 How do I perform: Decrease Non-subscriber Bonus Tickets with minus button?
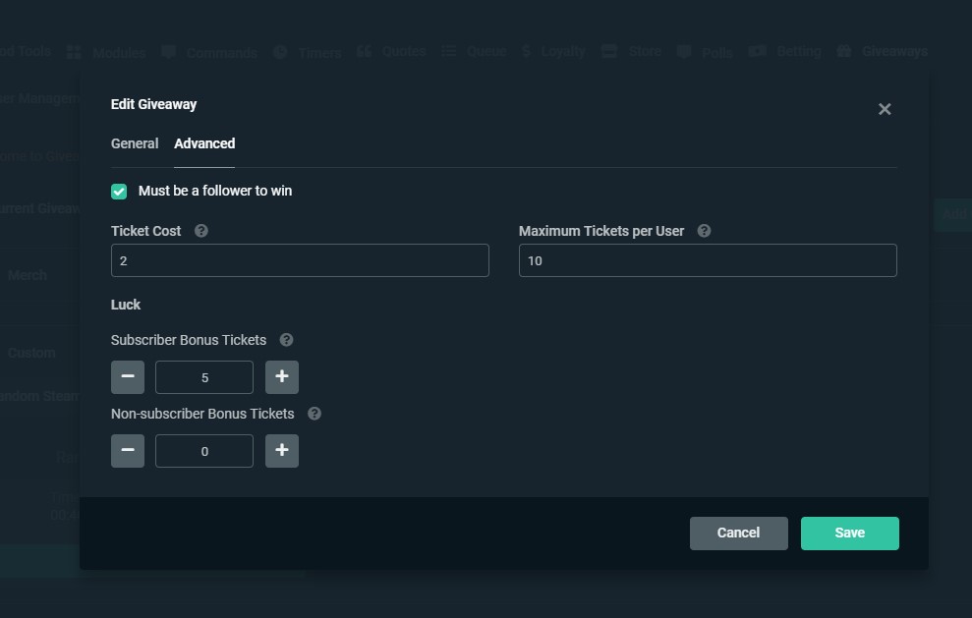click(x=128, y=451)
